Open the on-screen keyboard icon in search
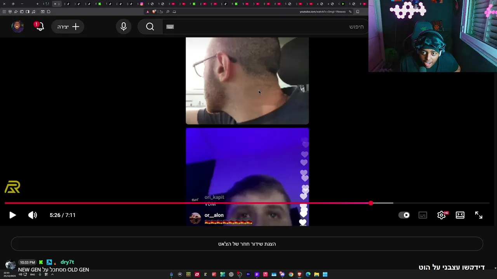Viewport: 497px width, 279px height. point(170,27)
